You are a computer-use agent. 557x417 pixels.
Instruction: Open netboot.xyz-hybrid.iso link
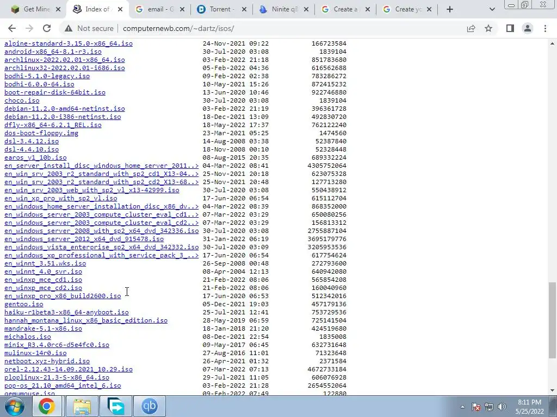[47, 361]
